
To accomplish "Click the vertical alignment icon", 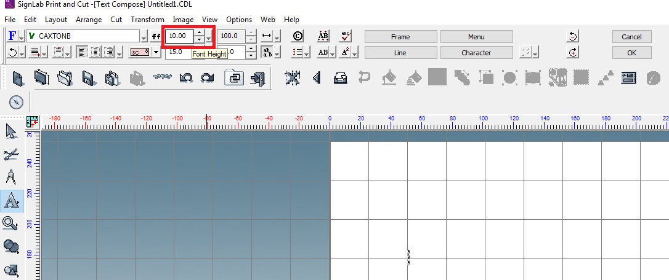I will click(59, 52).
